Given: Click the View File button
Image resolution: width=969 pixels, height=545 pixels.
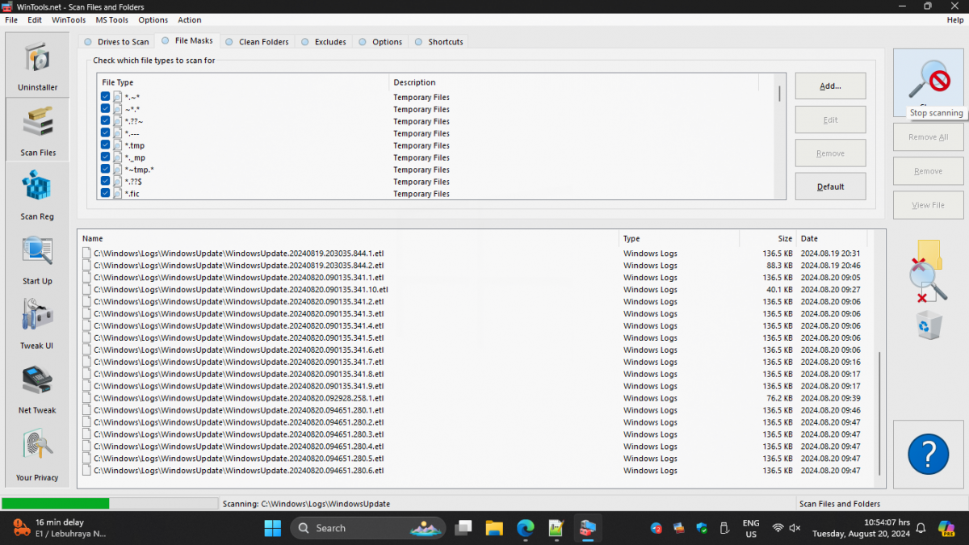Looking at the screenshot, I should [x=928, y=205].
